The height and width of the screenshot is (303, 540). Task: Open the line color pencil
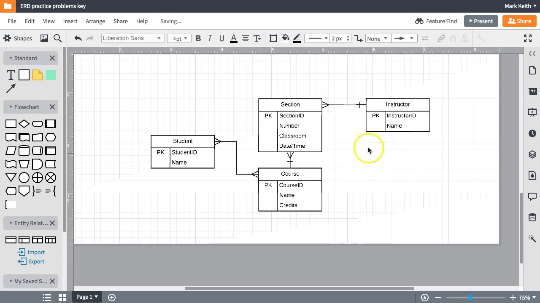coord(297,38)
